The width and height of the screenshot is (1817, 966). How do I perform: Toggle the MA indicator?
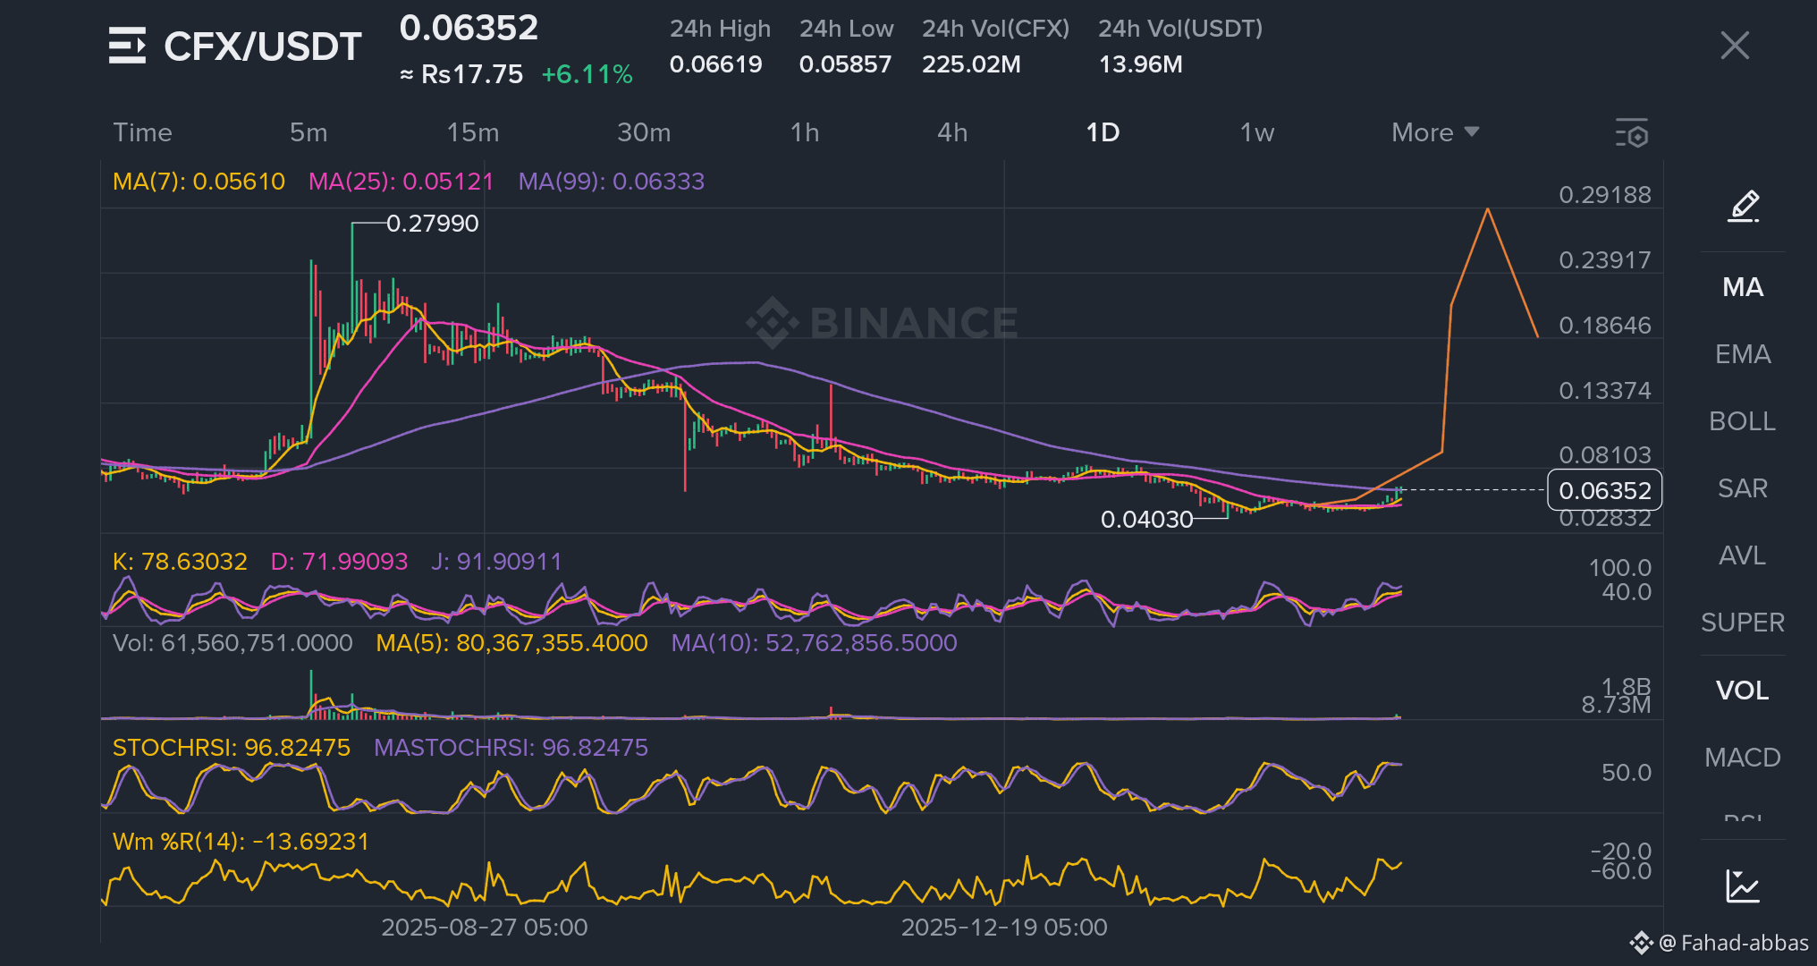tap(1743, 287)
